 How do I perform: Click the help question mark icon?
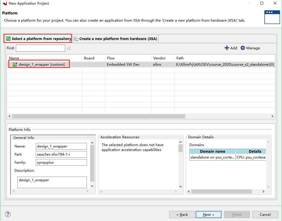[8, 214]
